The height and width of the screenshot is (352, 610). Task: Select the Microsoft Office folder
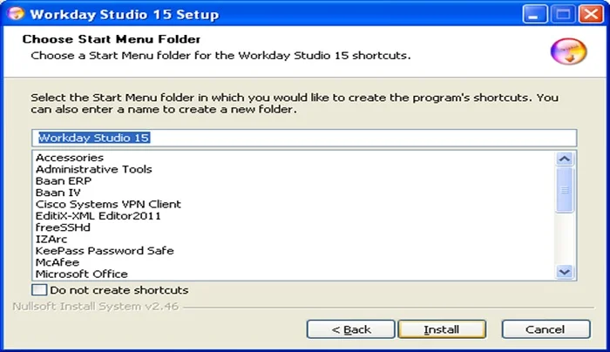82,274
